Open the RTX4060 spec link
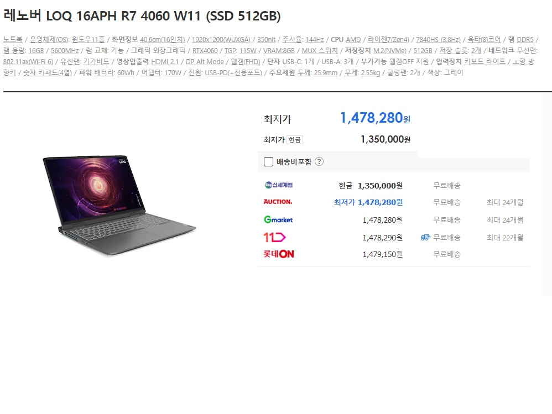This screenshot has height=414, width=552. 205,51
